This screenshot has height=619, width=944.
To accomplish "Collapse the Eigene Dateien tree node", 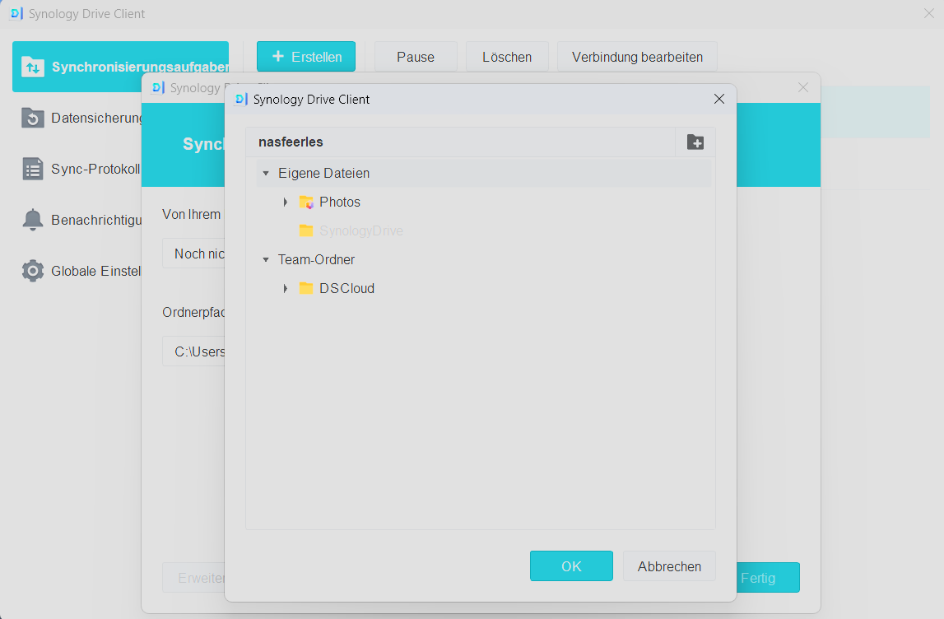I will [x=266, y=174].
